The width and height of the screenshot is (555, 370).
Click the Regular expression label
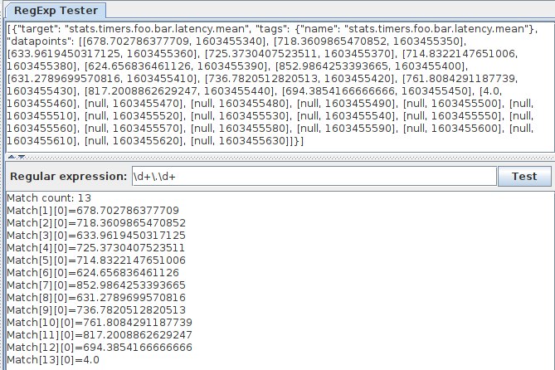68,177
